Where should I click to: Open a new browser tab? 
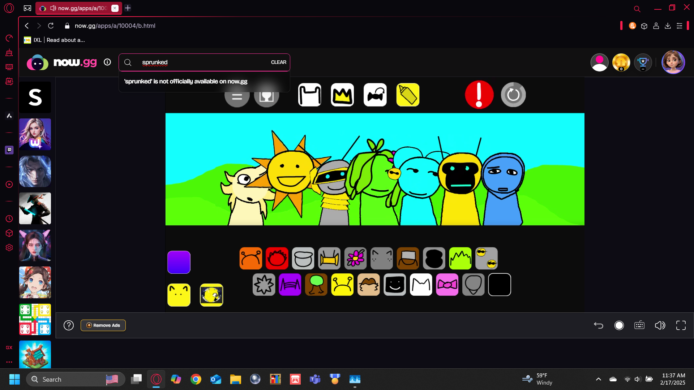coord(128,8)
